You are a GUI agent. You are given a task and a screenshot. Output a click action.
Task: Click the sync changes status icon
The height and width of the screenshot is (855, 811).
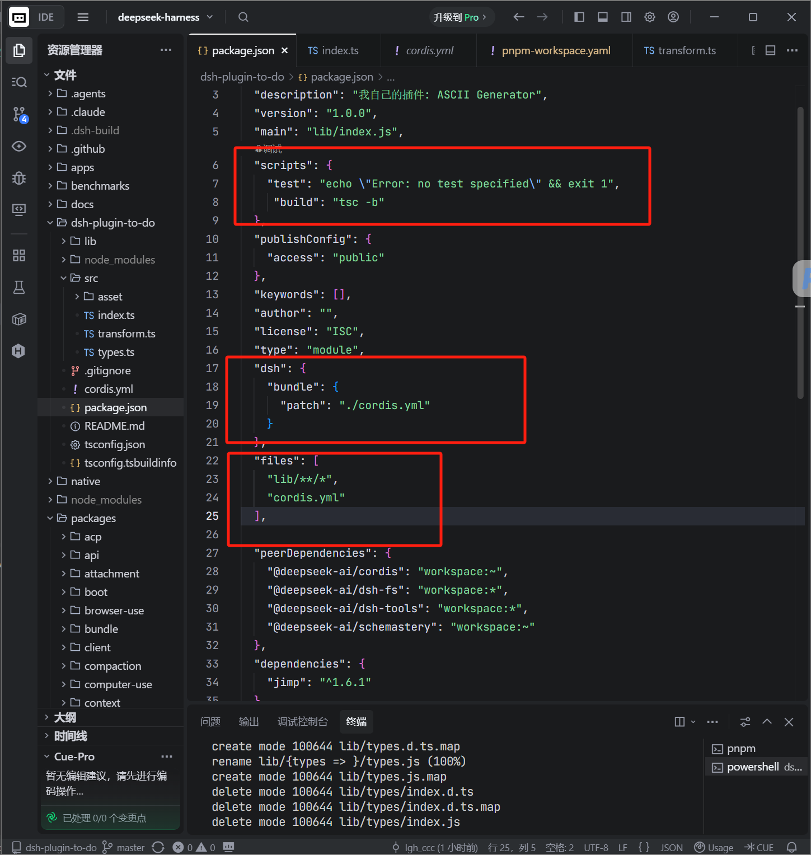pos(158,847)
